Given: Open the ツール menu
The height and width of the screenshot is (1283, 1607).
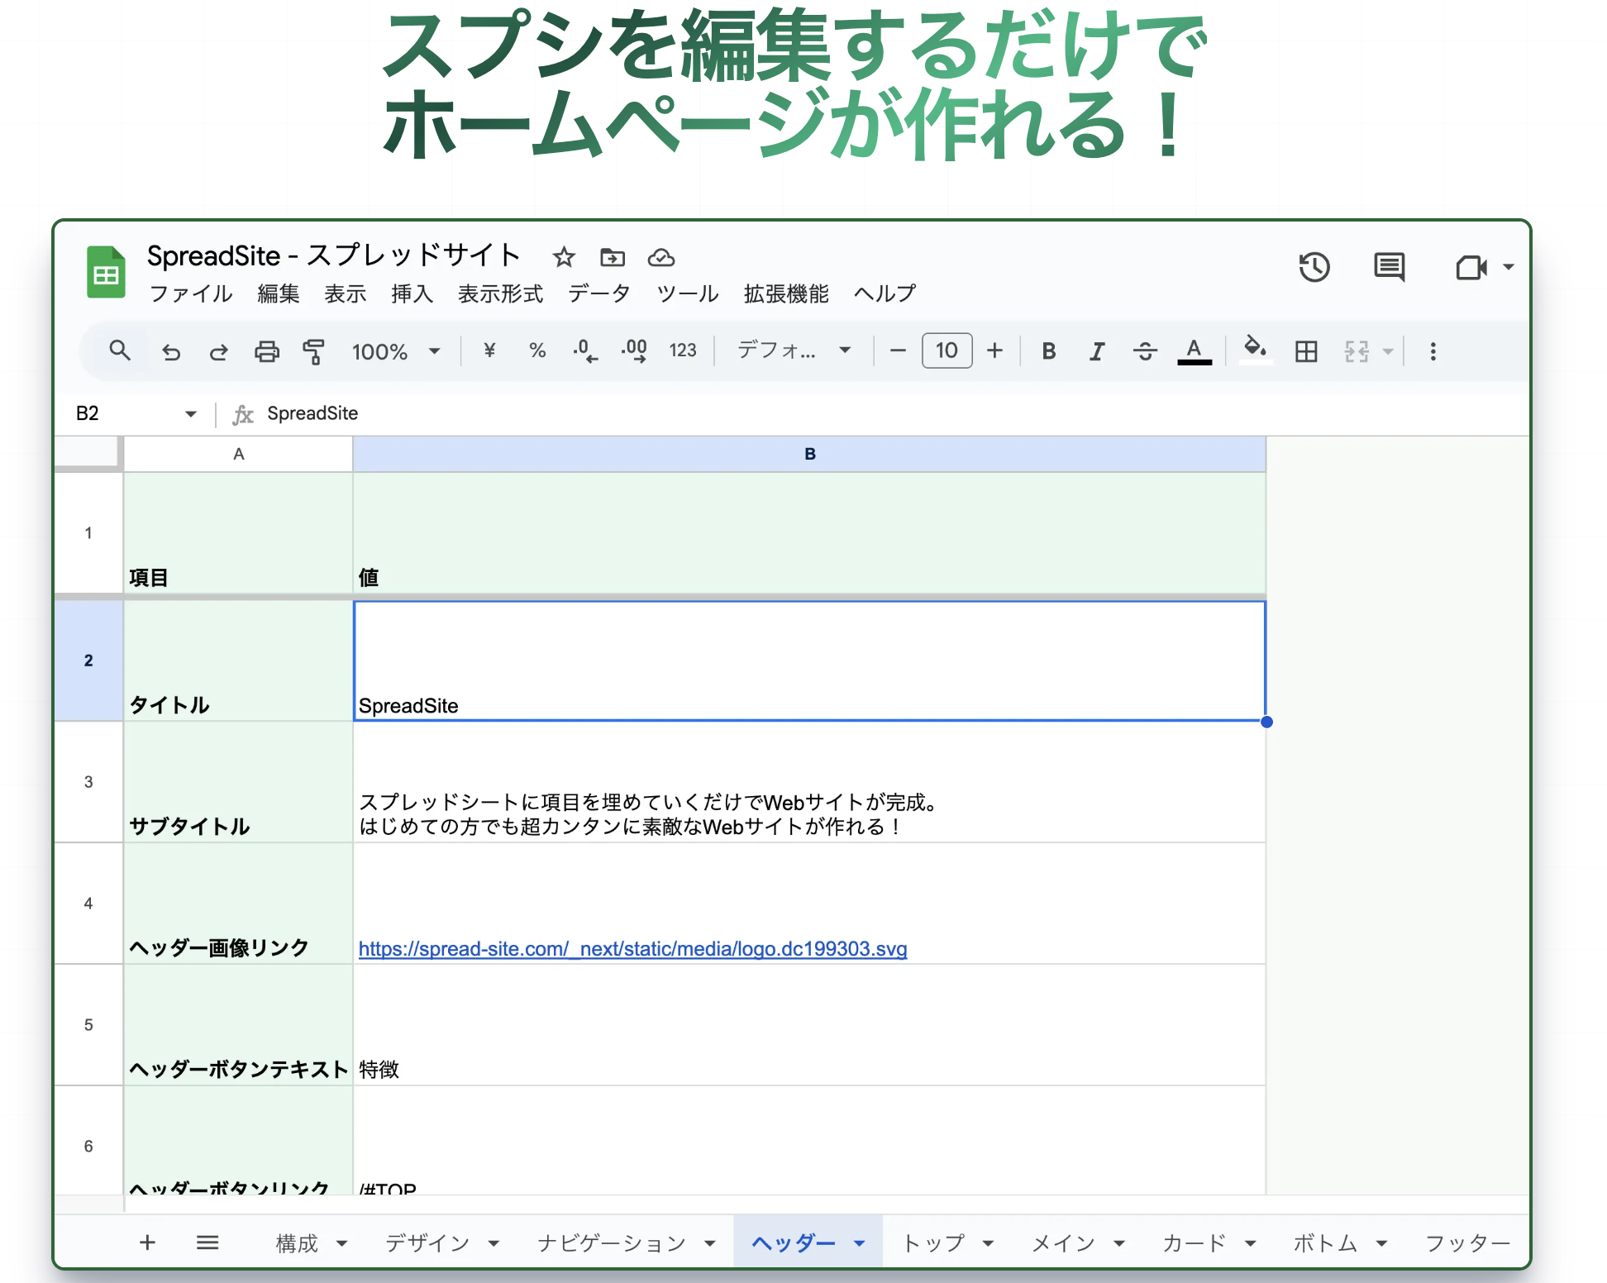Looking at the screenshot, I should click(x=688, y=293).
